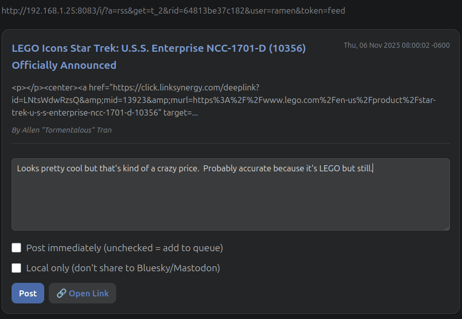Click the chain link icon on Open Link
Screen dimensions: 462x319
coord(61,293)
